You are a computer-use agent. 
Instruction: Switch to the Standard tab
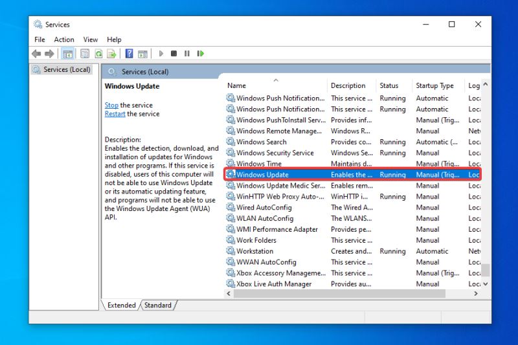tap(158, 305)
